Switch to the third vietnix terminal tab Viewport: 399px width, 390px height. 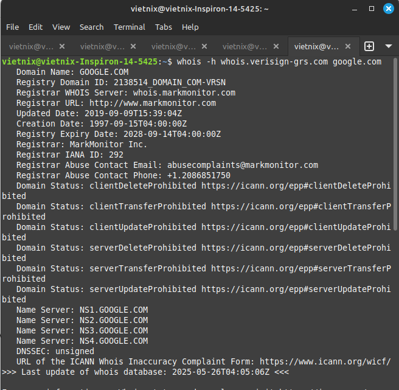tap(173, 47)
